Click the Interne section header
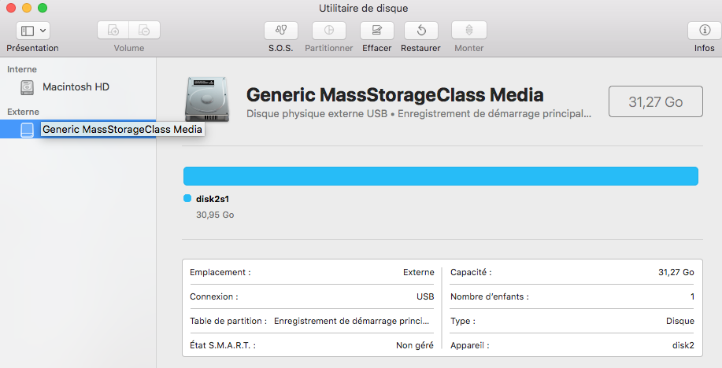Image resolution: width=722 pixels, height=368 pixels. click(22, 69)
